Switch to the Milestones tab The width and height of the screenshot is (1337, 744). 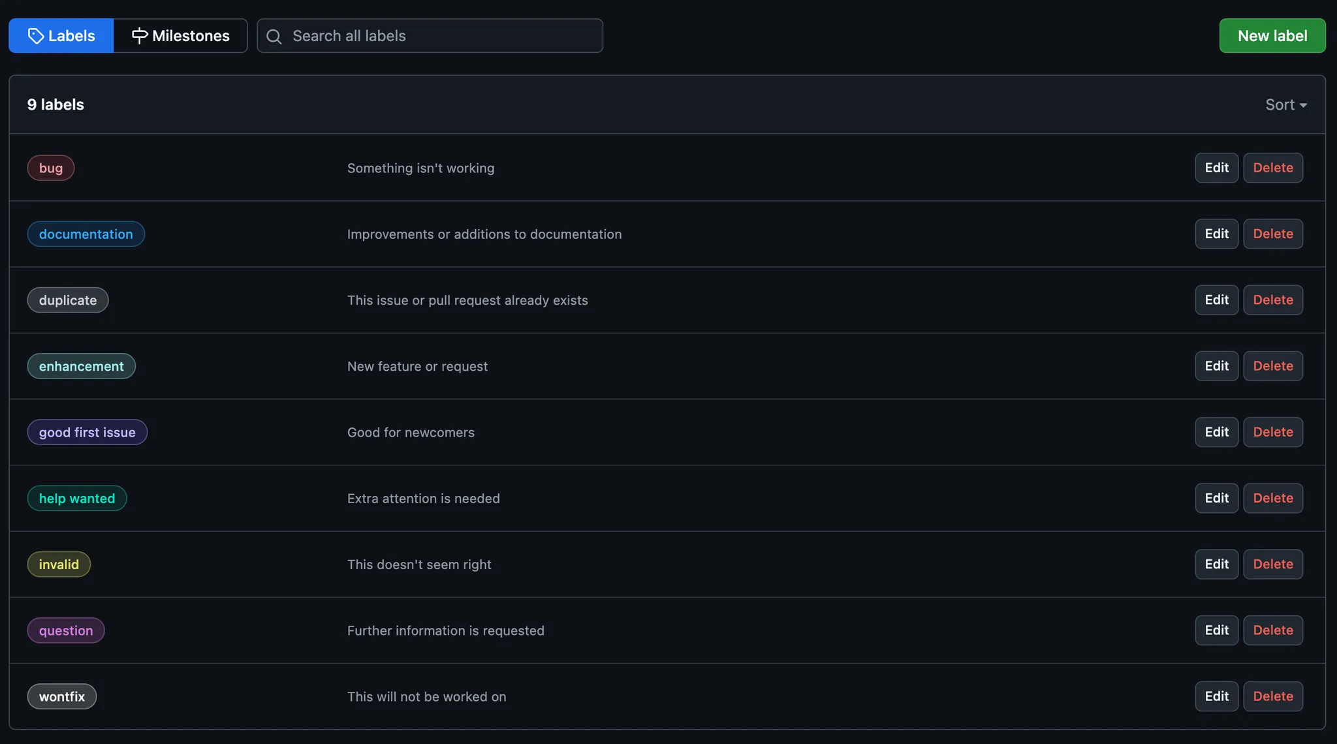[181, 36]
